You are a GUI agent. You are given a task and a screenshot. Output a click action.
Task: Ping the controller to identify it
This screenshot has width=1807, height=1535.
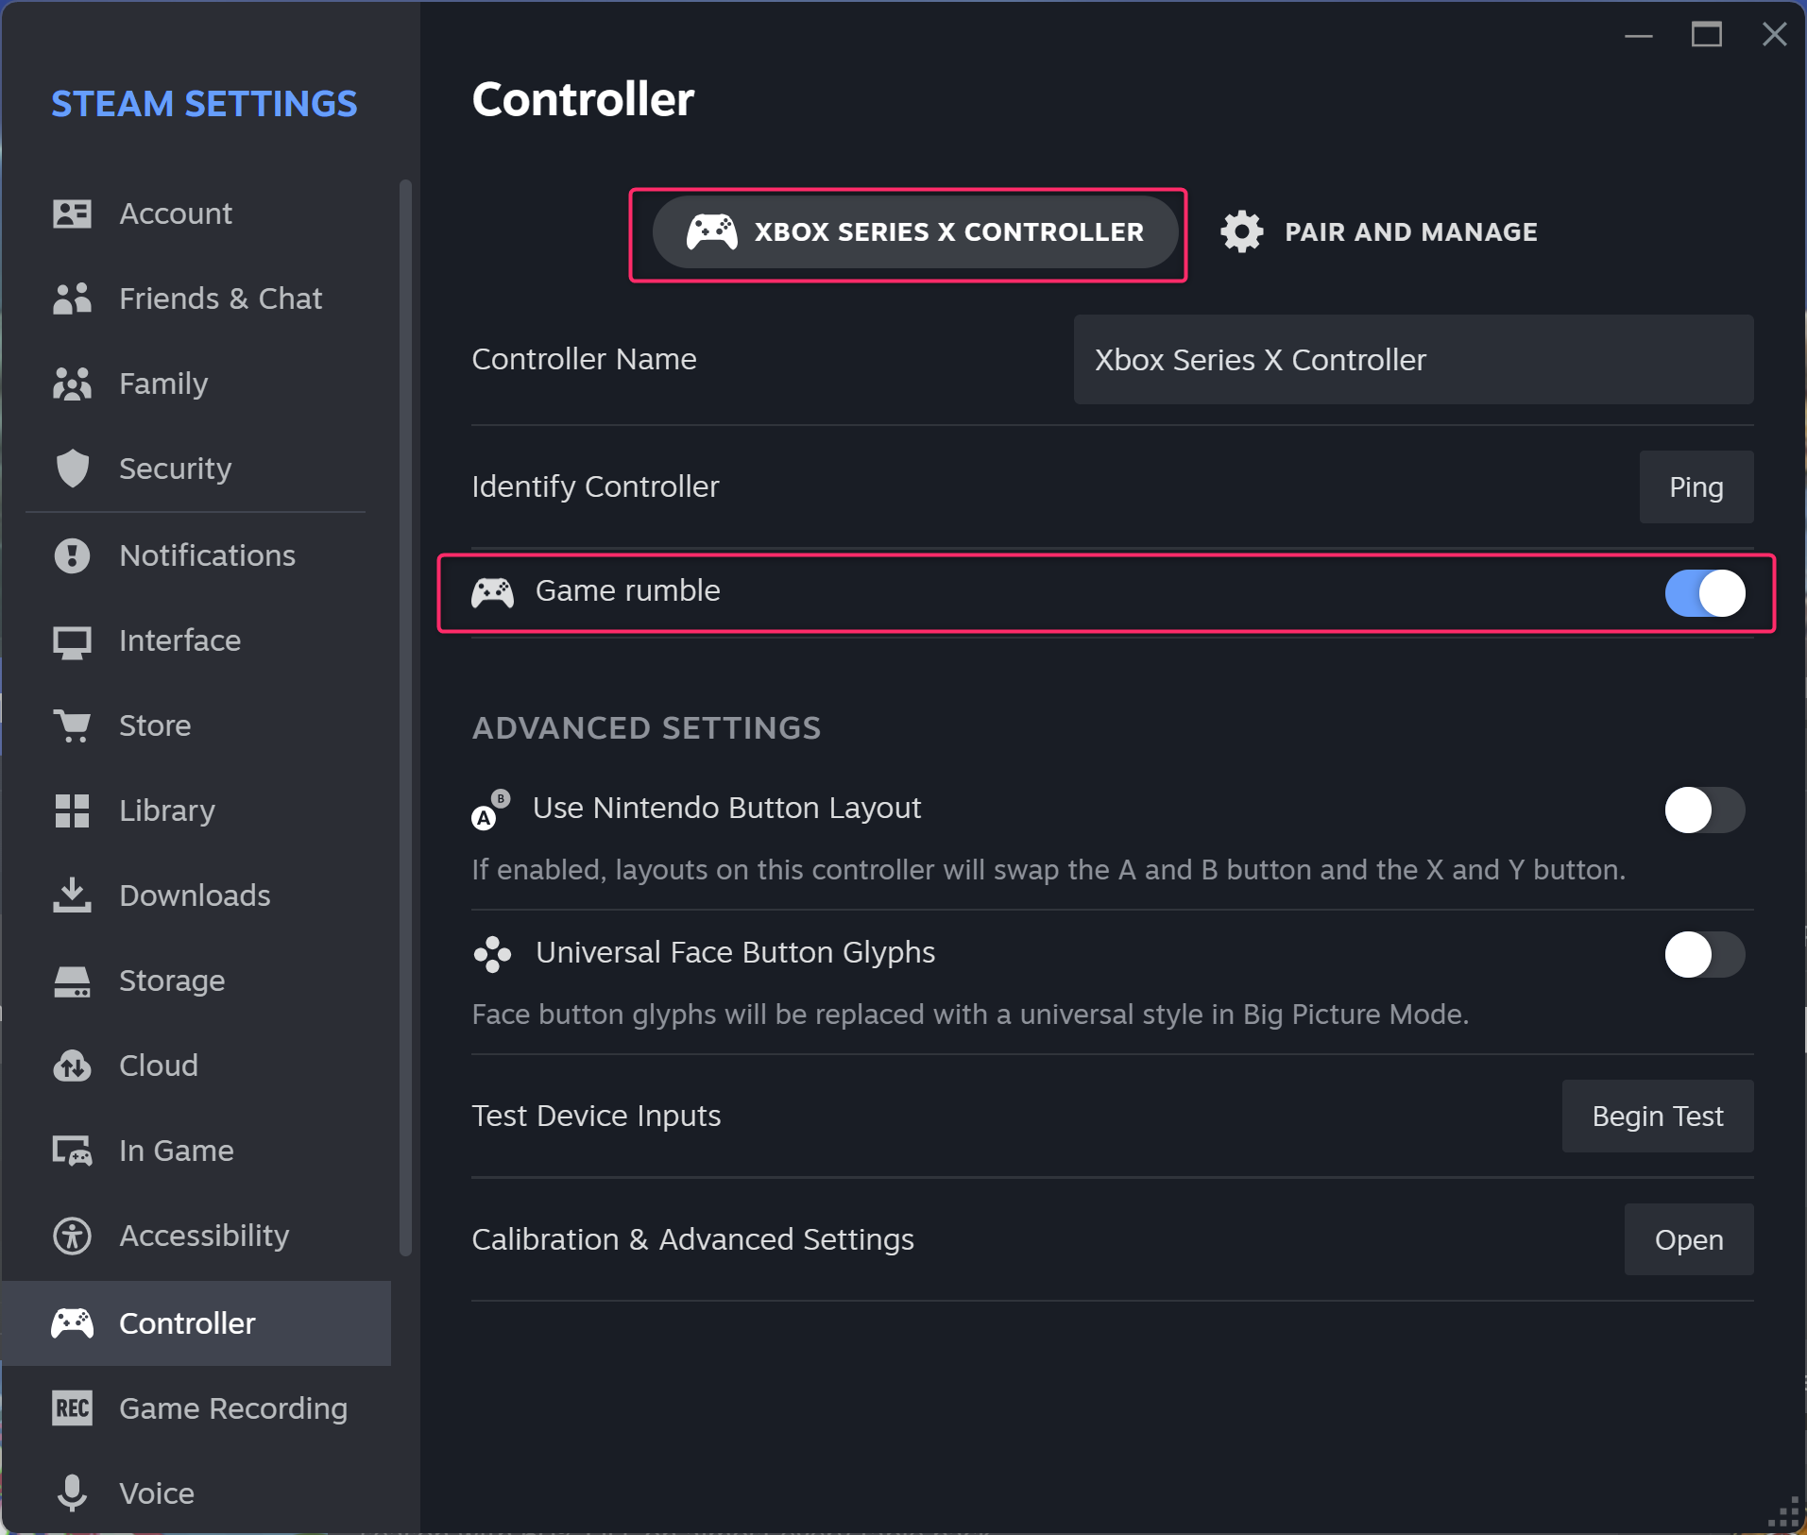point(1696,486)
